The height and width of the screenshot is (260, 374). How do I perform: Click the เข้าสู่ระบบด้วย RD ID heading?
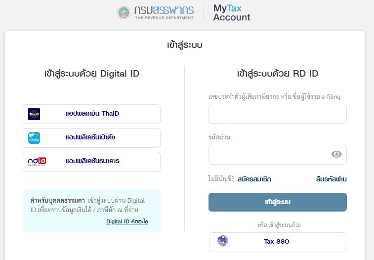click(x=277, y=74)
